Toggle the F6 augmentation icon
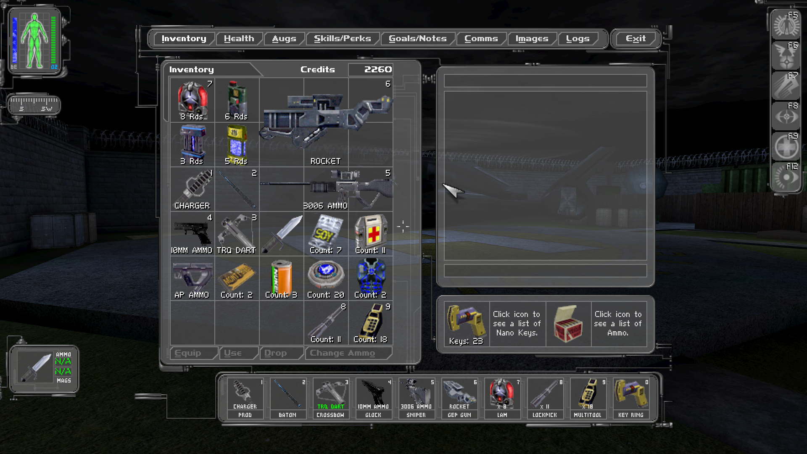This screenshot has height=454, width=807. pyautogui.click(x=786, y=55)
